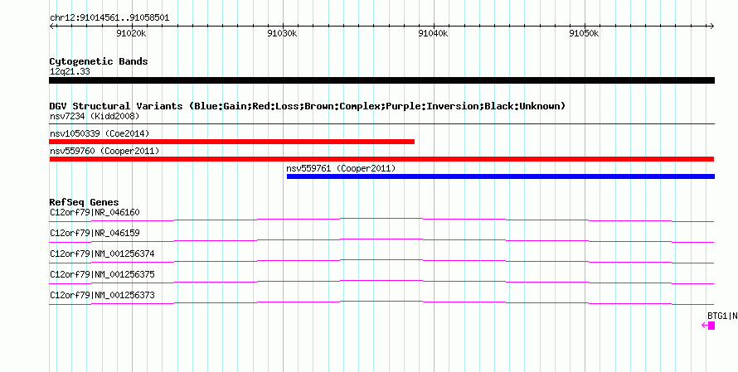Click the left arrow of the ruler
Viewport: 738px width, 372px height.
51,27
